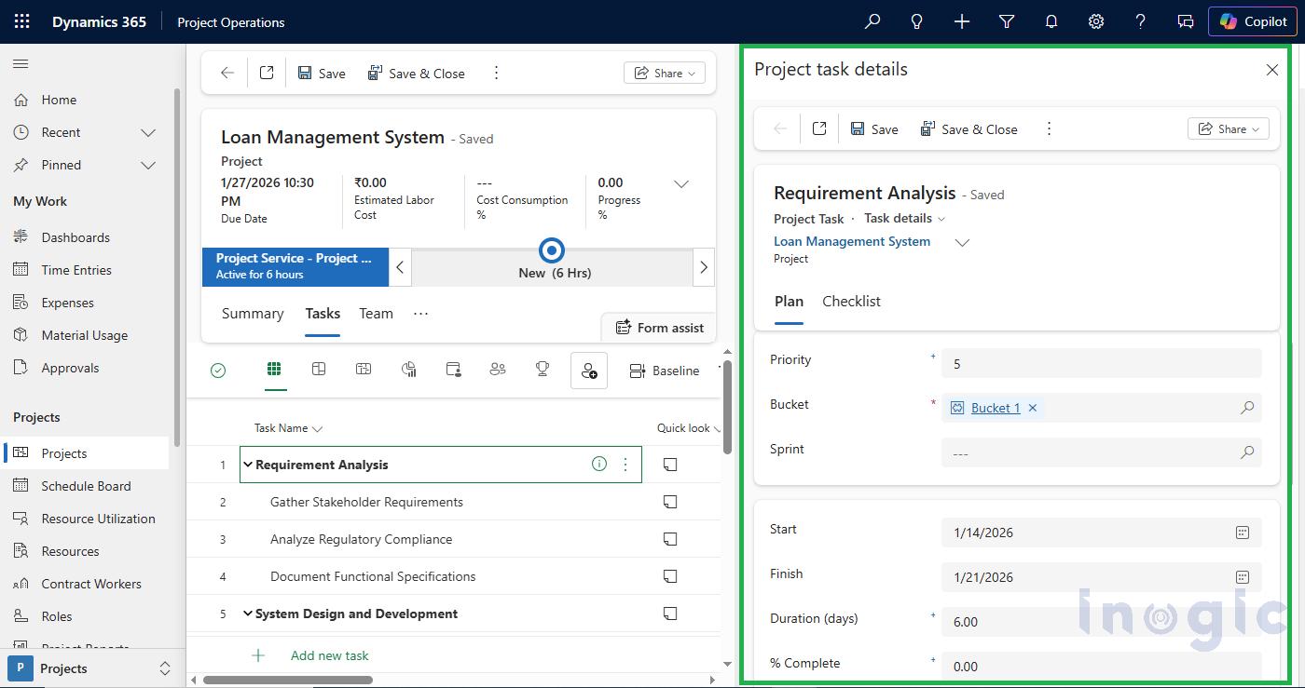Open the grid view of project tasks
This screenshot has width=1305, height=688.
(274, 370)
